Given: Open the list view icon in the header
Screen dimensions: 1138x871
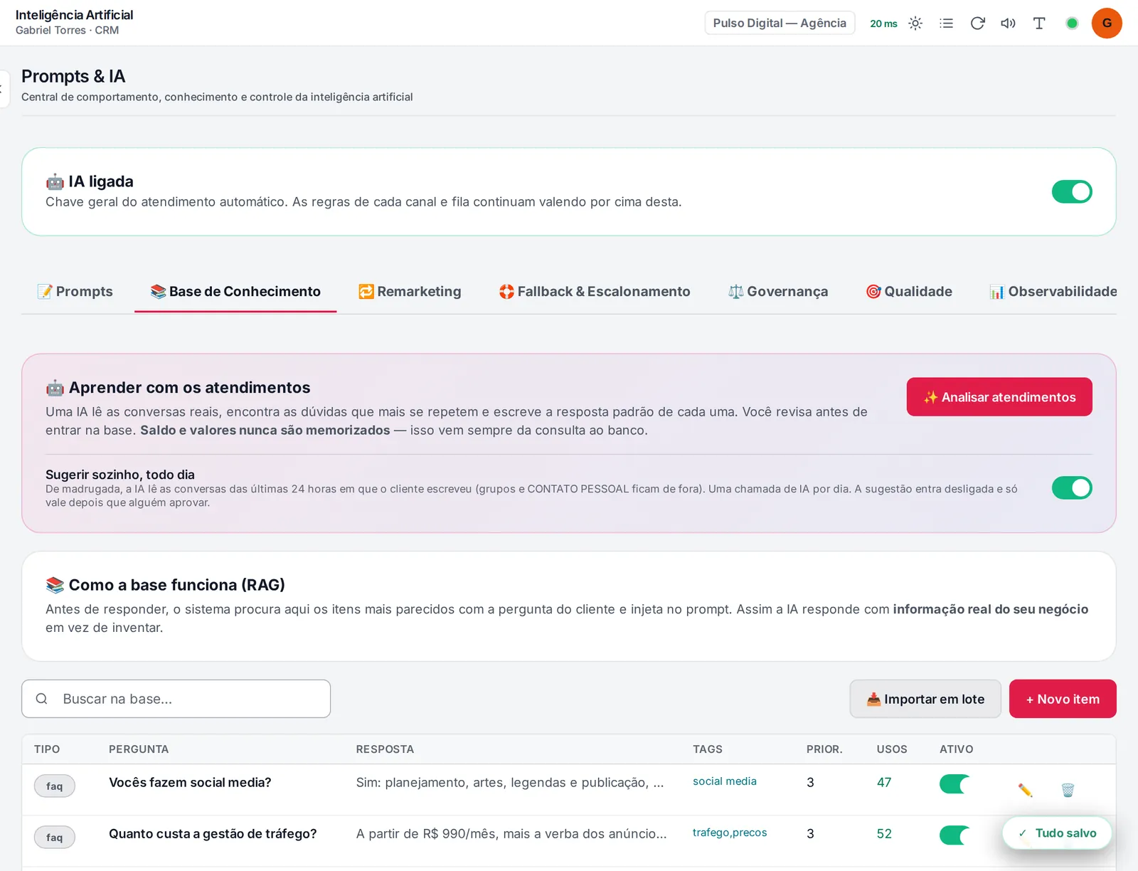Looking at the screenshot, I should click(946, 23).
